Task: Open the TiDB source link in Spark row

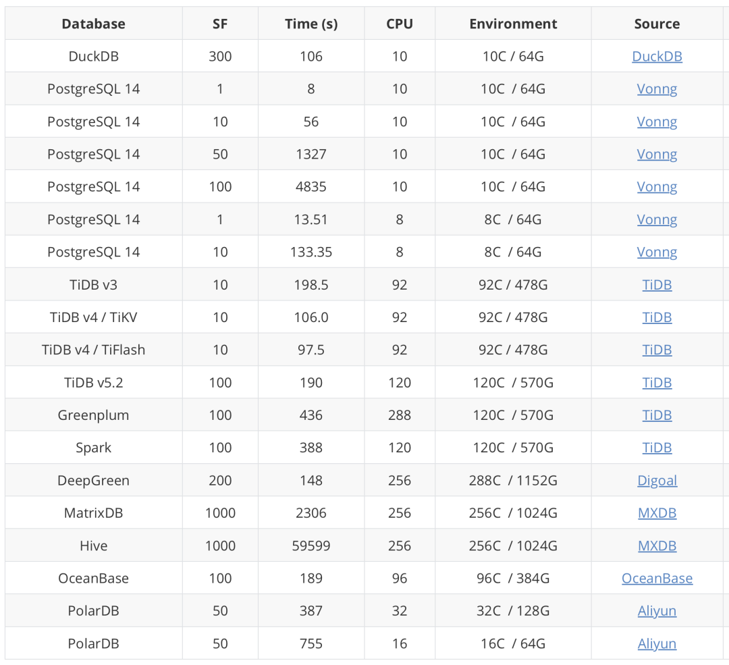Action: click(x=657, y=448)
